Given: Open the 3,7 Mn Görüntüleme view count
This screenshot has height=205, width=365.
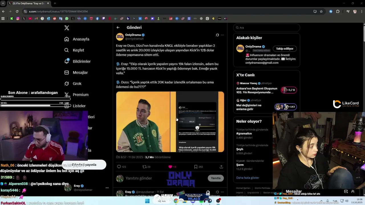Looking at the screenshot, I should click(158, 157).
